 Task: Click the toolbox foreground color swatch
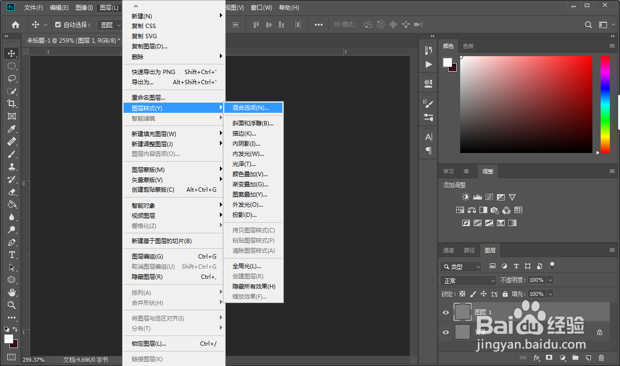point(9,338)
